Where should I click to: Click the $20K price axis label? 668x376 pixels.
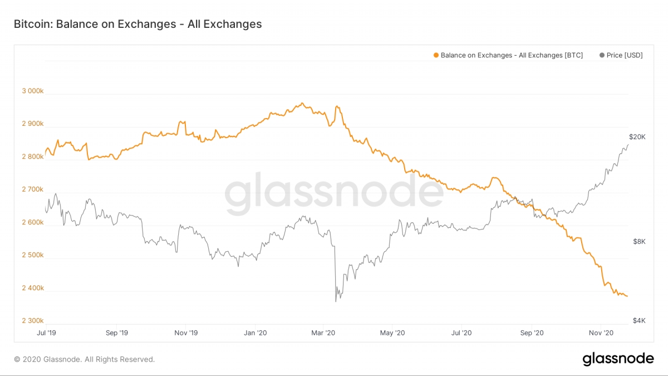(x=637, y=136)
